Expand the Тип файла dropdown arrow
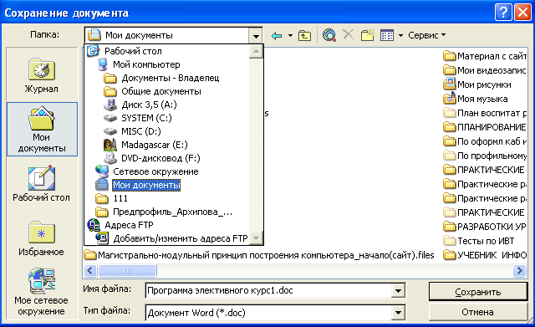 [398, 313]
